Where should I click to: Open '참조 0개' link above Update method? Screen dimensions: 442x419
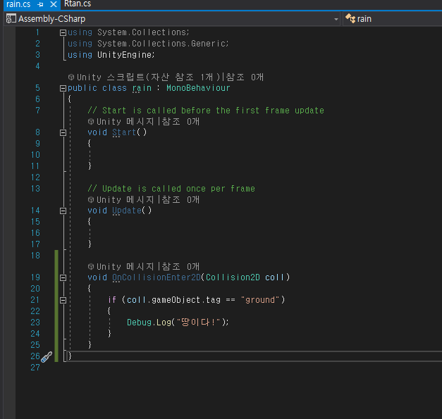tap(180, 200)
